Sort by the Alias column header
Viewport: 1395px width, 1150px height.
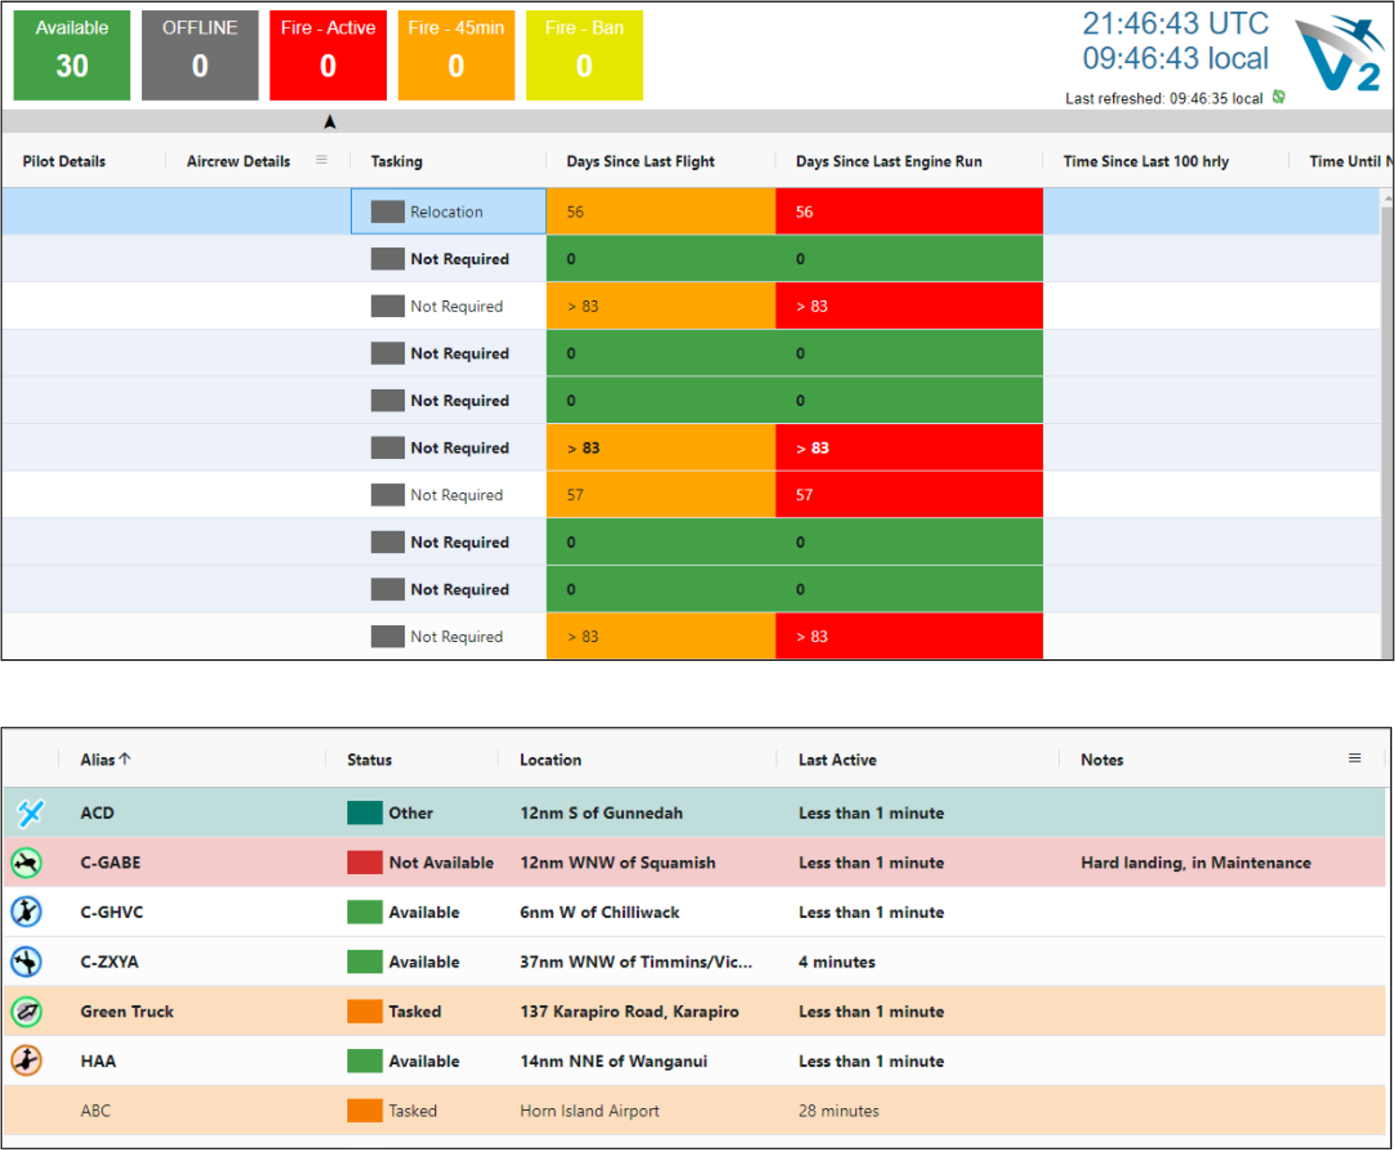pos(98,759)
